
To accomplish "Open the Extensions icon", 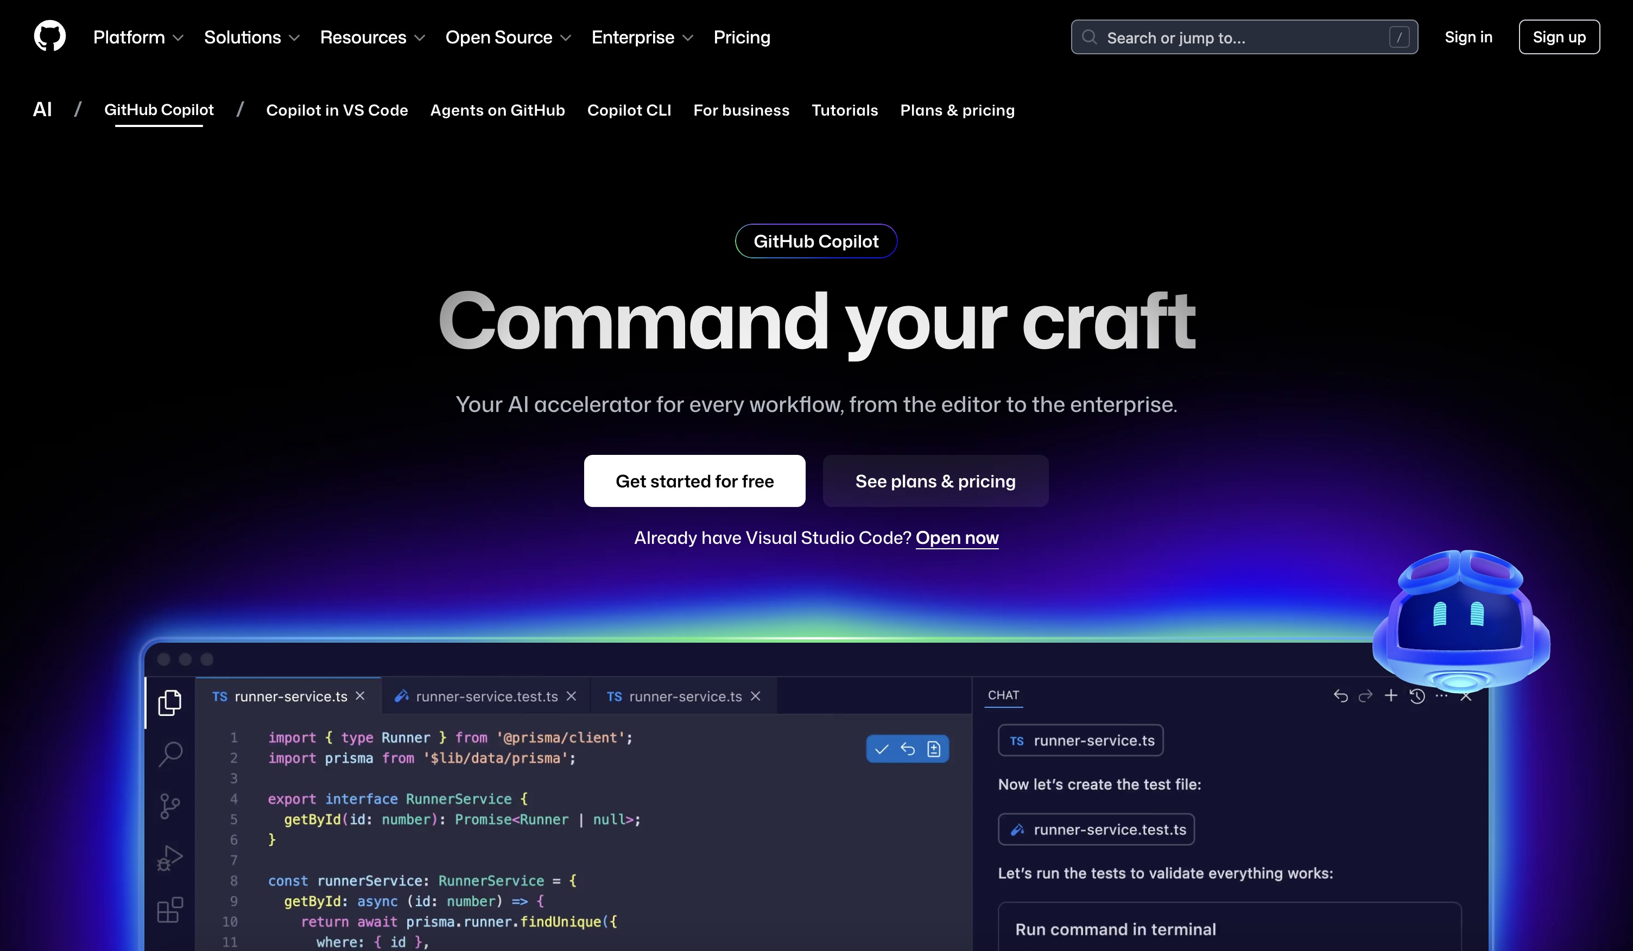I will pos(169,910).
